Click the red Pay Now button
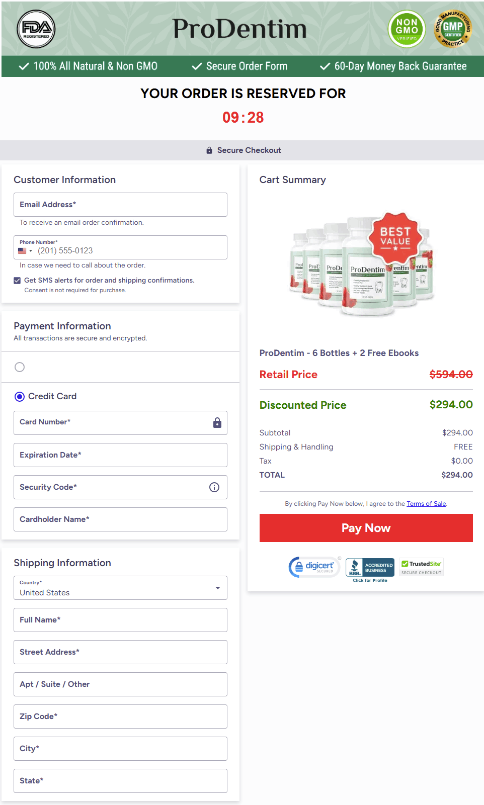Viewport: 484px width, 805px height. click(x=366, y=528)
